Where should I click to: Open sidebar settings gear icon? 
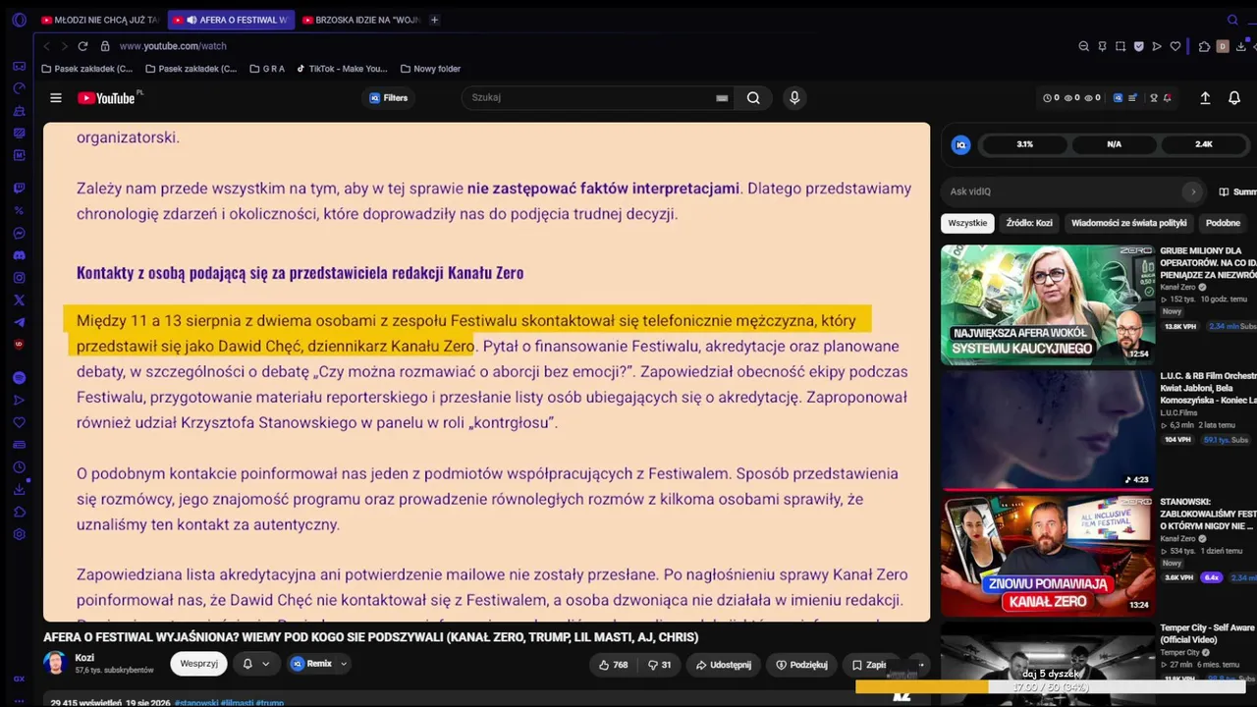[19, 534]
